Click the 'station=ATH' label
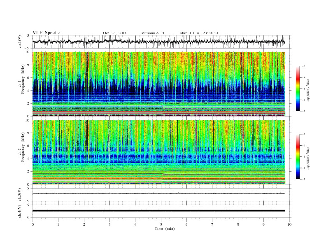 click(x=153, y=33)
